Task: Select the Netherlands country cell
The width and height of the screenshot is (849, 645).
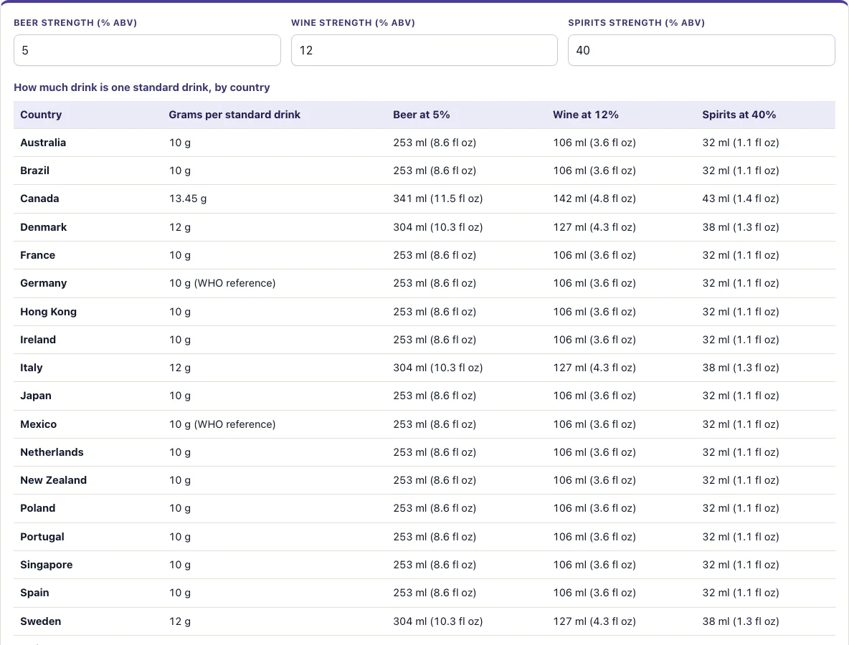Action: click(x=52, y=452)
